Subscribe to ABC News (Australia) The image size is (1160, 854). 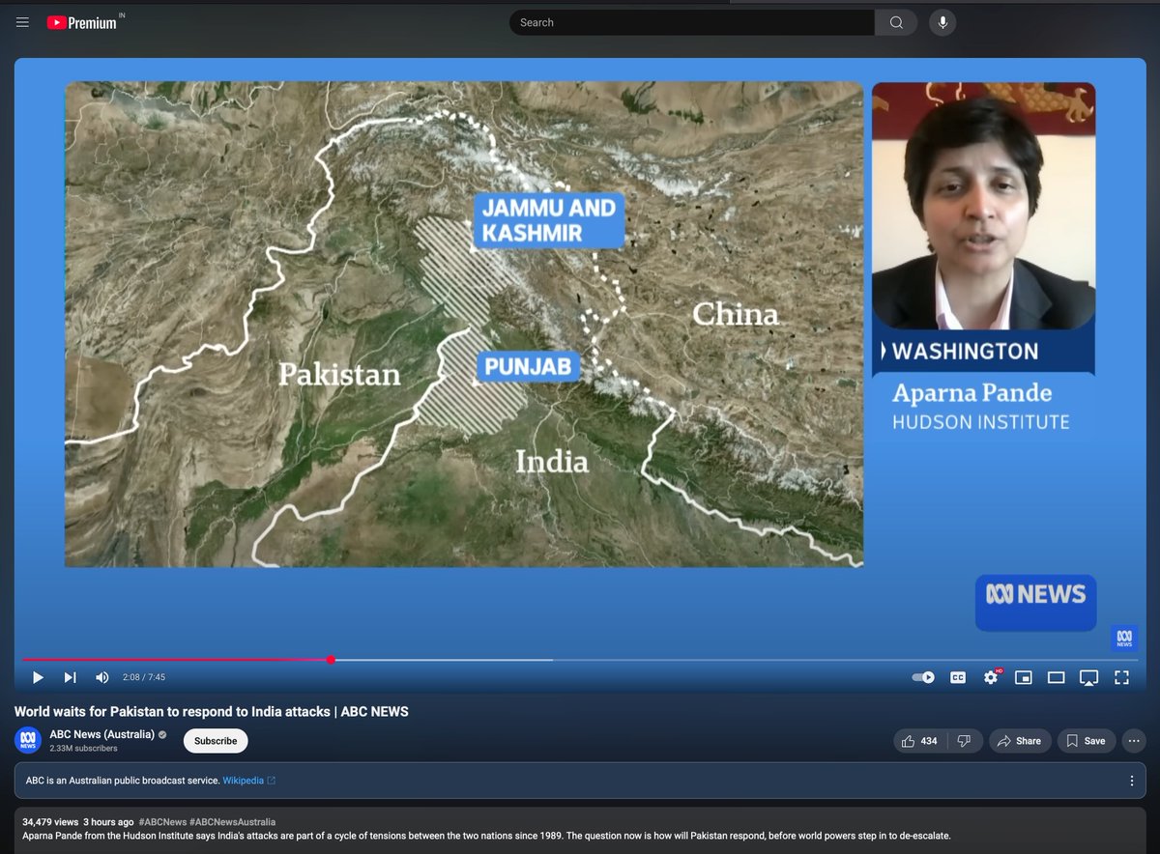216,741
